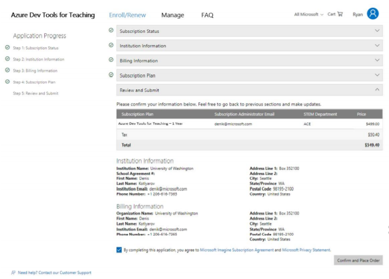Click the Price column header

point(361,114)
